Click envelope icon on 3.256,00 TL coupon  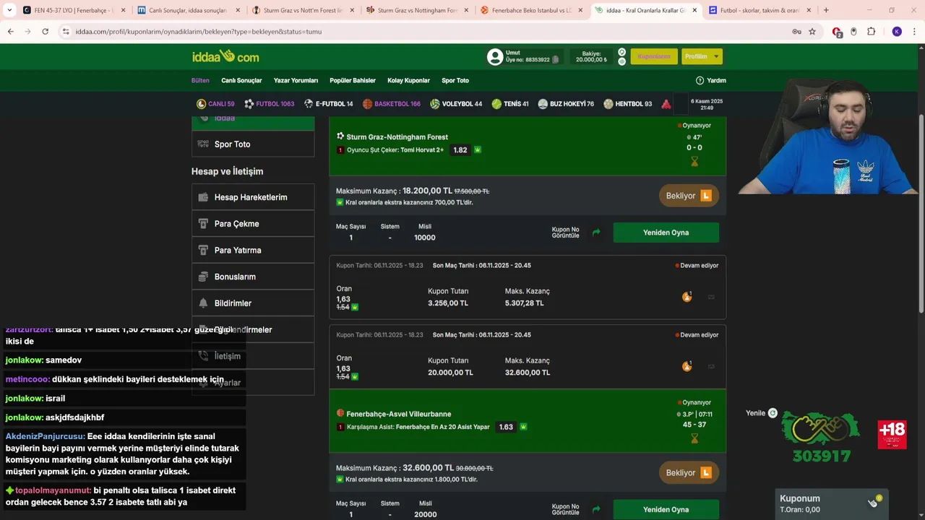tap(711, 297)
